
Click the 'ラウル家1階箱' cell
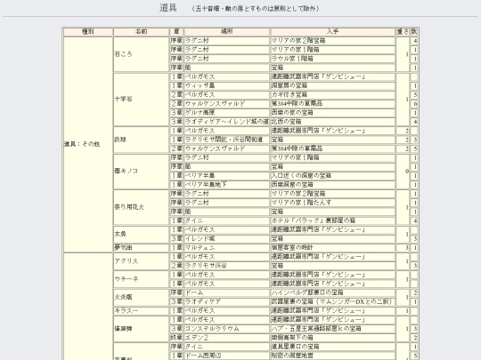(x=333, y=59)
